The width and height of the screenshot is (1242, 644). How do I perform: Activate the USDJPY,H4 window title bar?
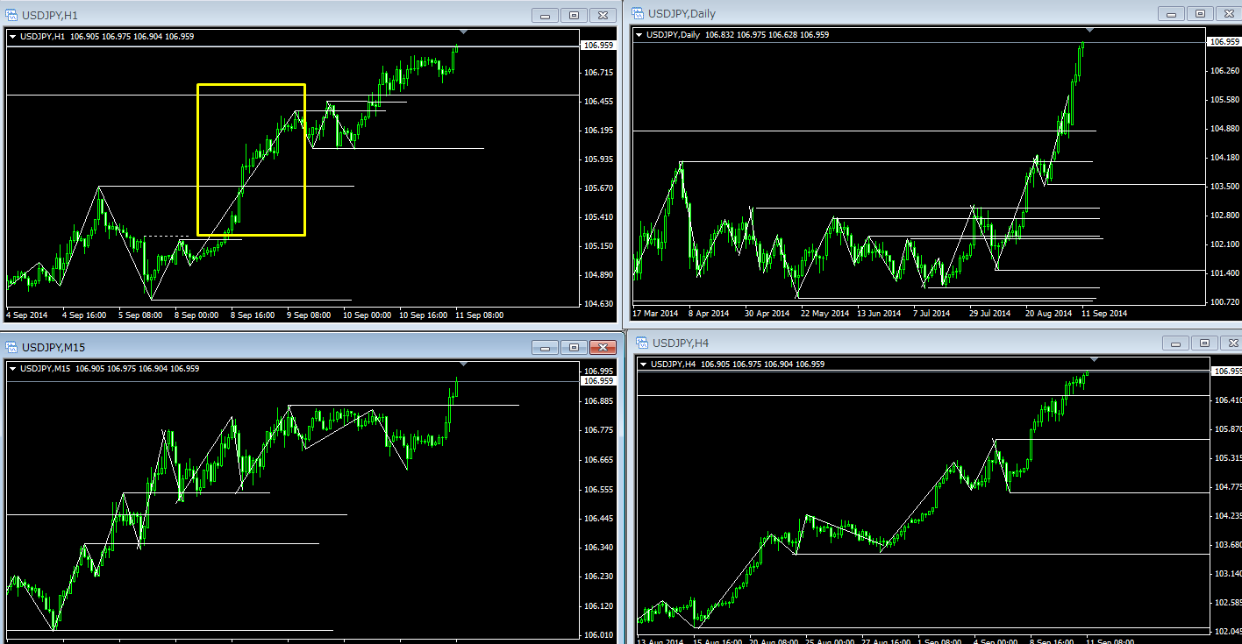[877, 343]
